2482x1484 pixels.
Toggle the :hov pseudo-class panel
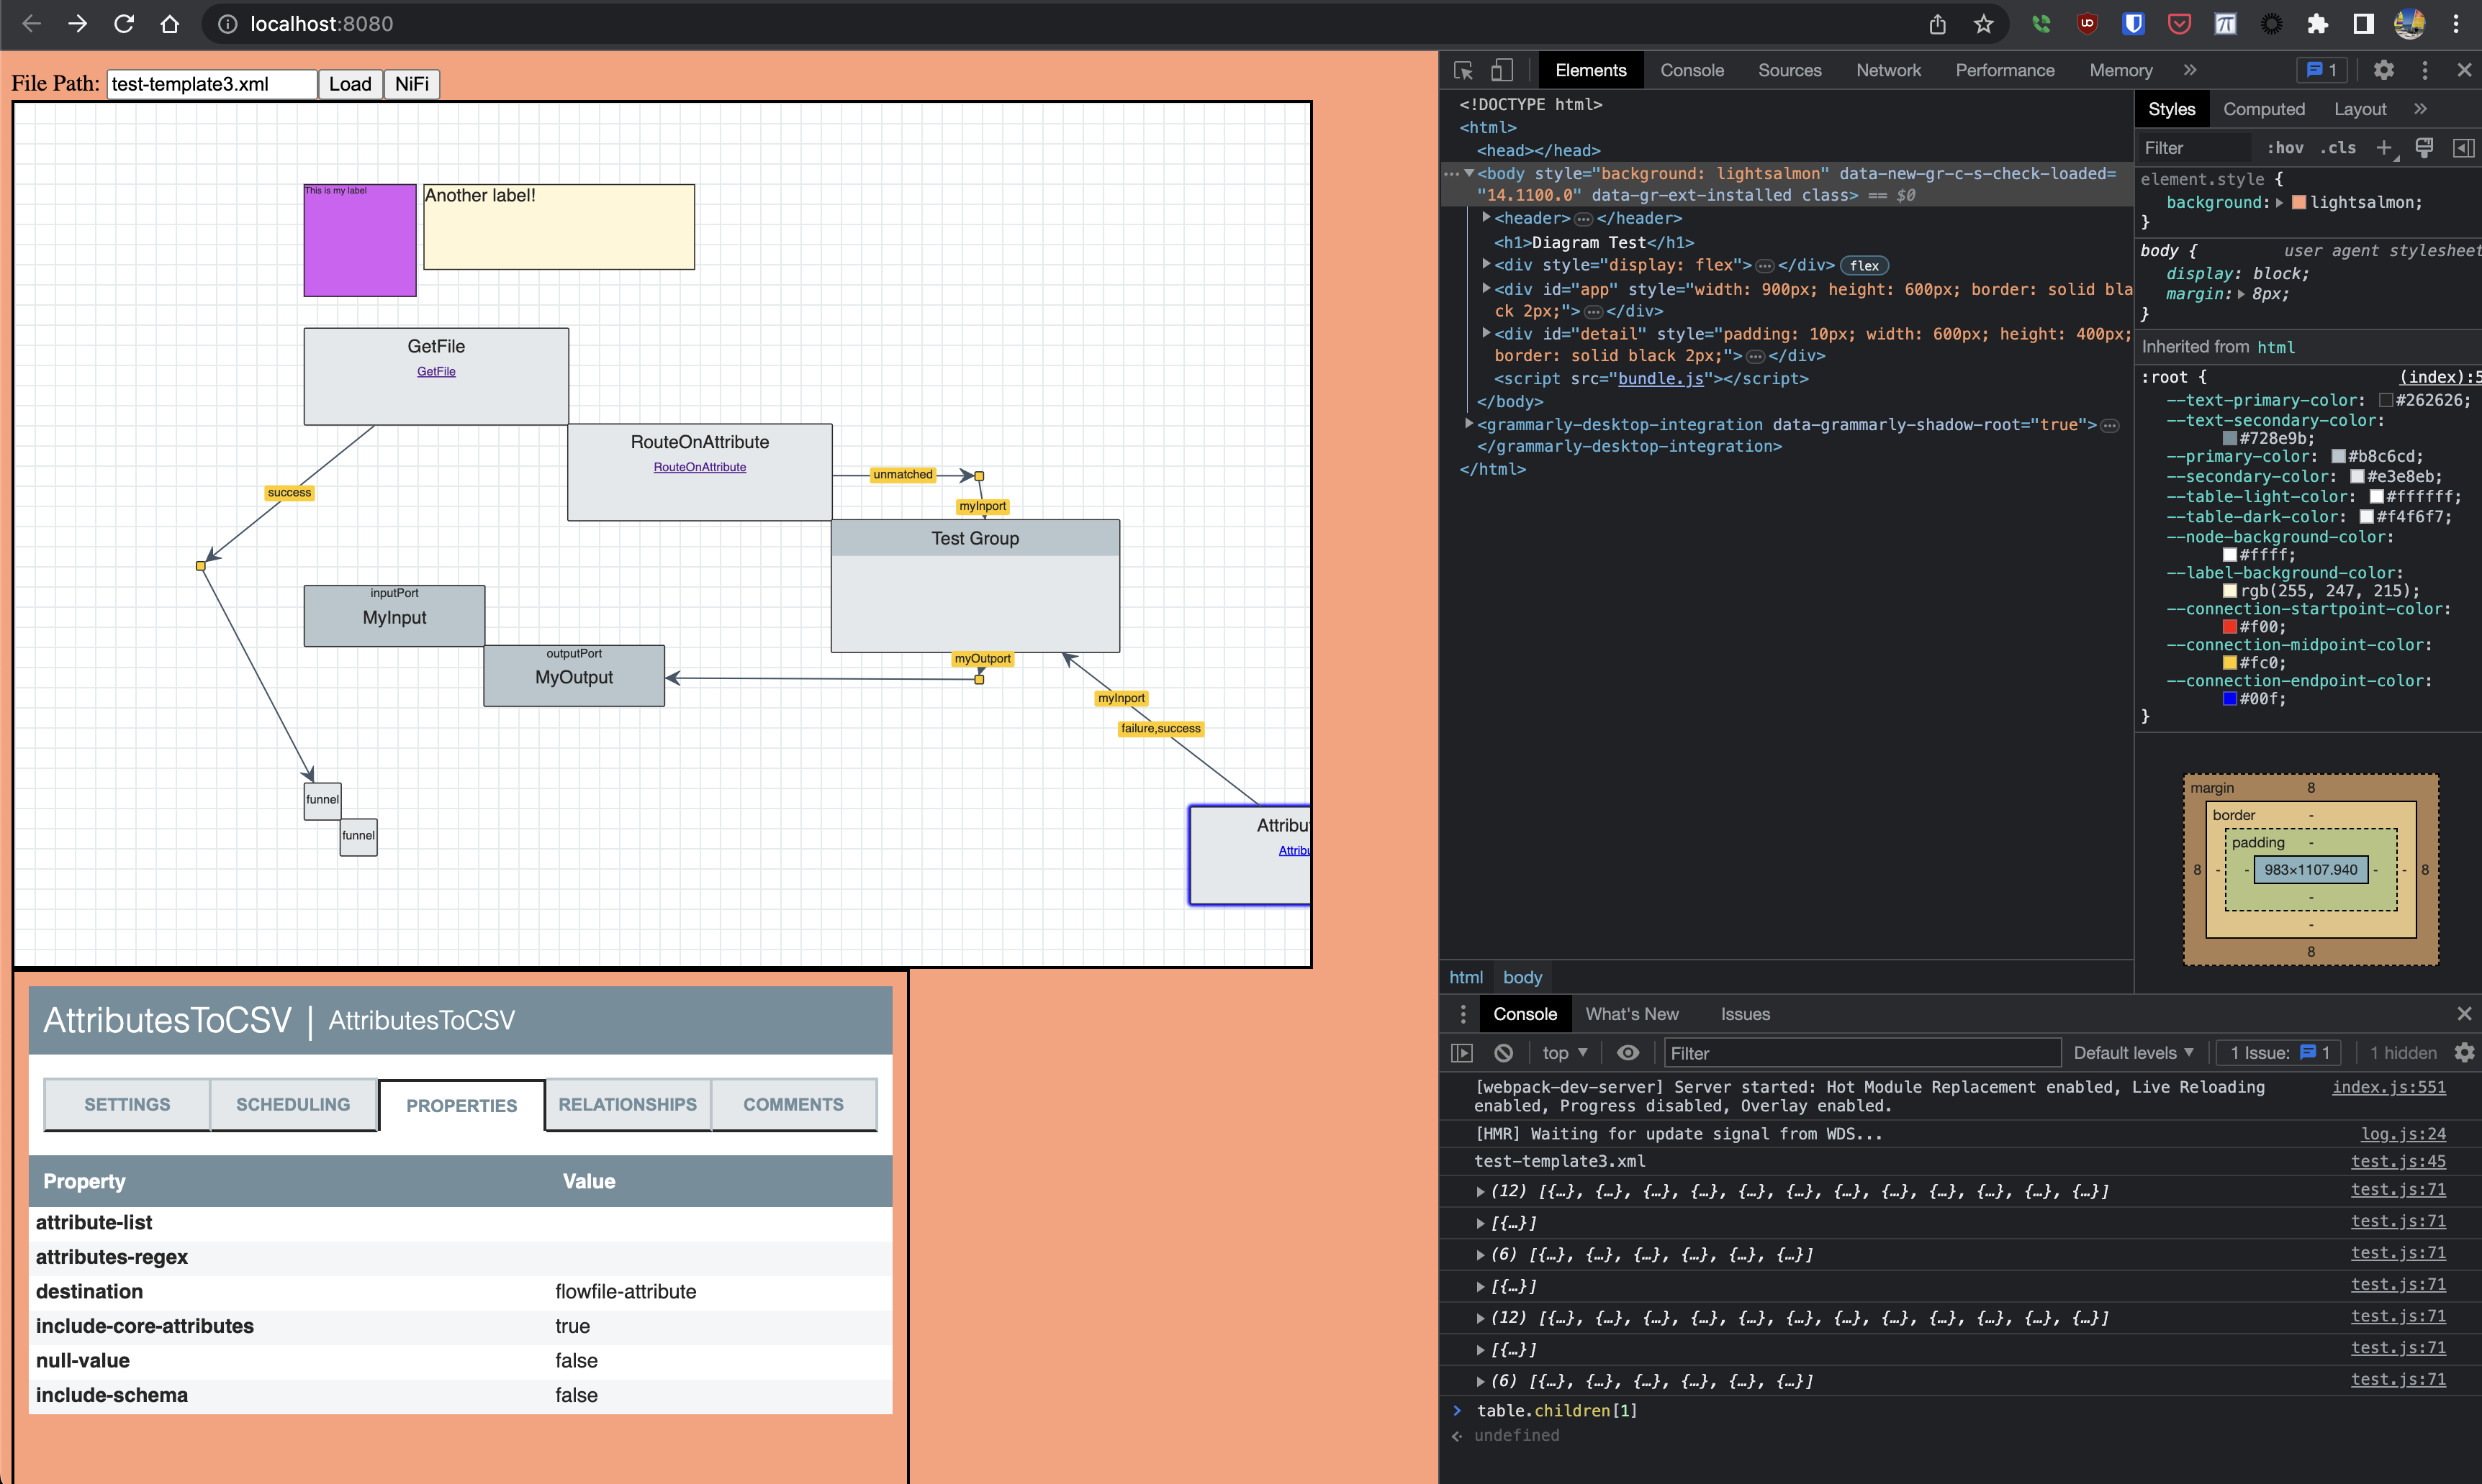[x=2285, y=147]
